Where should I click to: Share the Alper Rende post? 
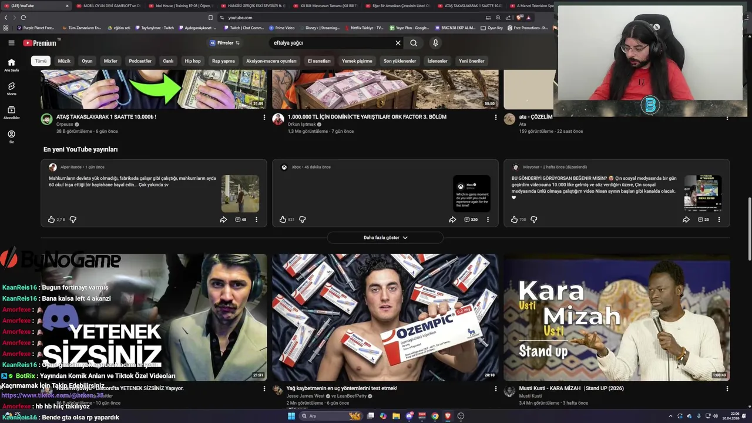click(x=223, y=220)
